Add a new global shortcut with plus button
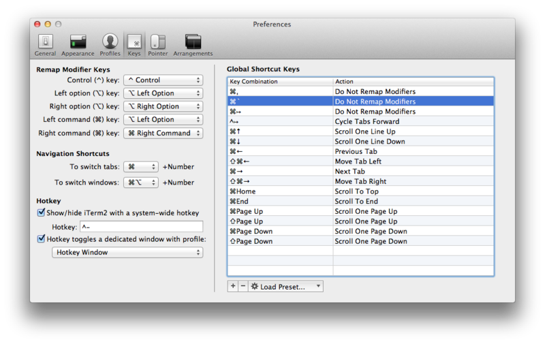This screenshot has width=545, height=344. pyautogui.click(x=233, y=286)
